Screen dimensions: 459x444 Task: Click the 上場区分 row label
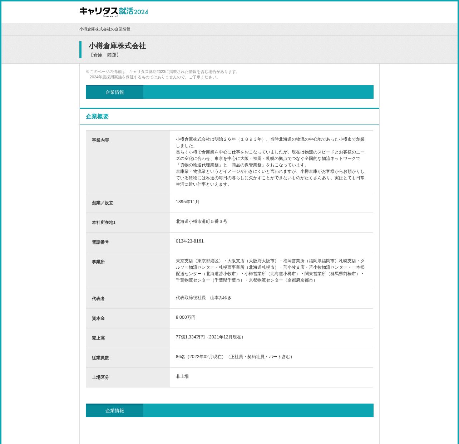100,377
